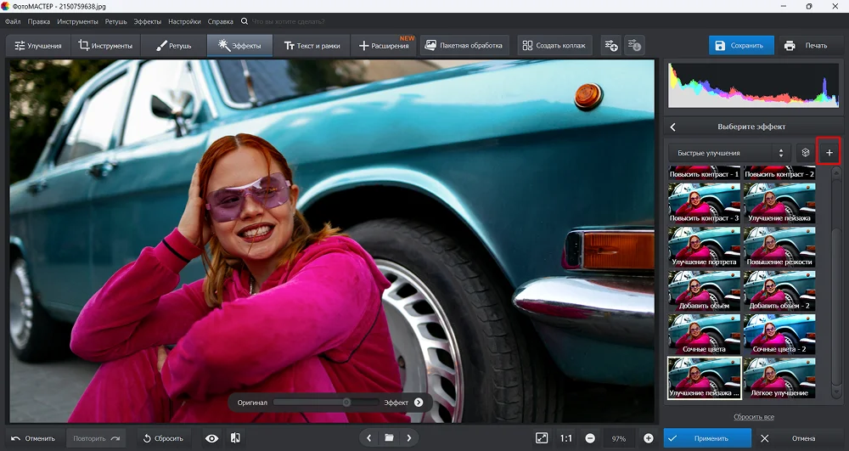This screenshot has width=849, height=451.
Task: Open the Файл menu
Action: click(13, 21)
